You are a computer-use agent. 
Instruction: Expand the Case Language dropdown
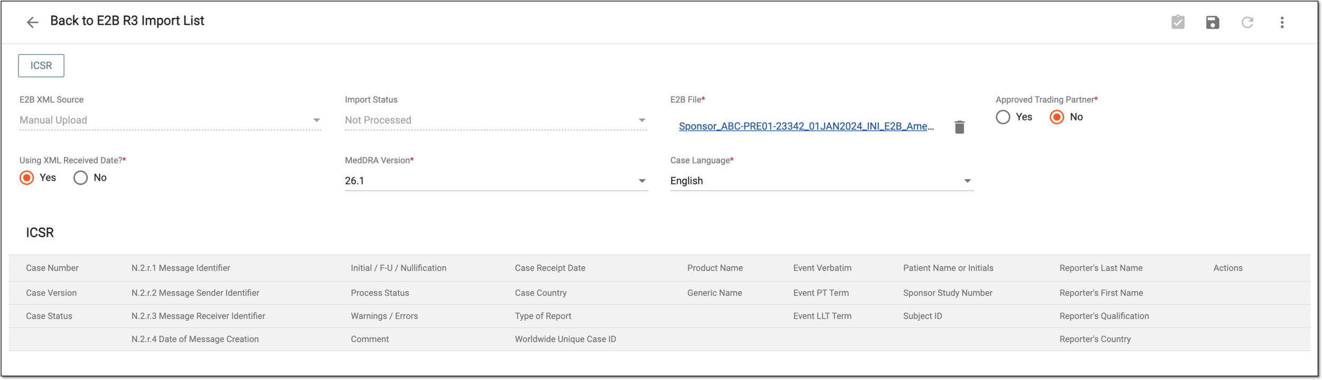pos(822,181)
